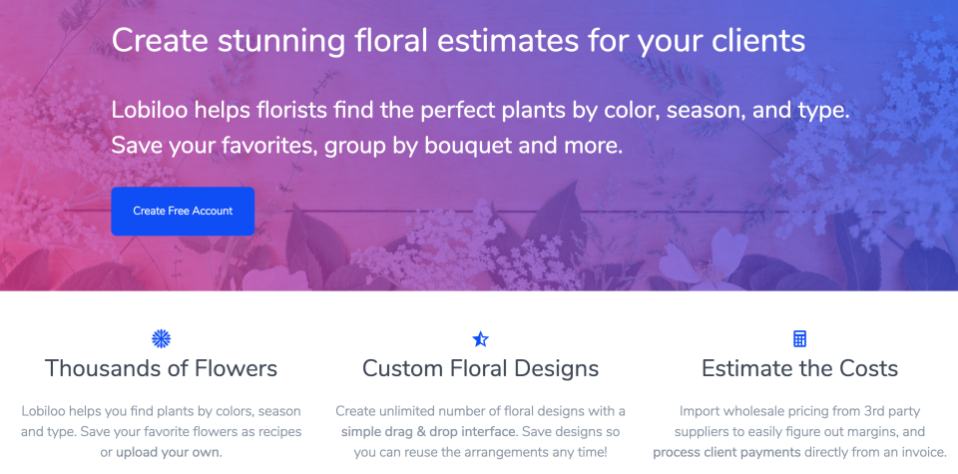
Task: Click the "Lobiloo helps florists find" hero line
Action: [x=480, y=110]
